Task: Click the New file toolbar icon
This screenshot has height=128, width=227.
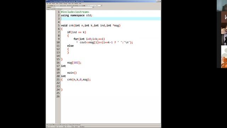Action: tap(47, 6)
